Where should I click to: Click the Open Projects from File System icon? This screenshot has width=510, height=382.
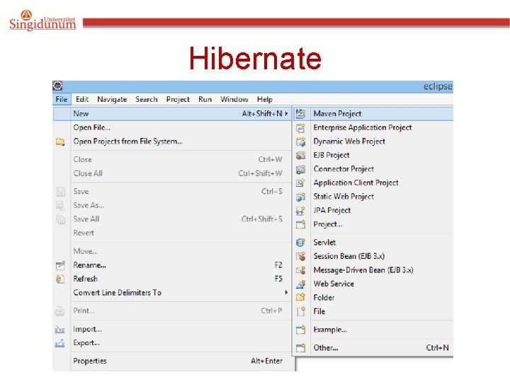60,141
